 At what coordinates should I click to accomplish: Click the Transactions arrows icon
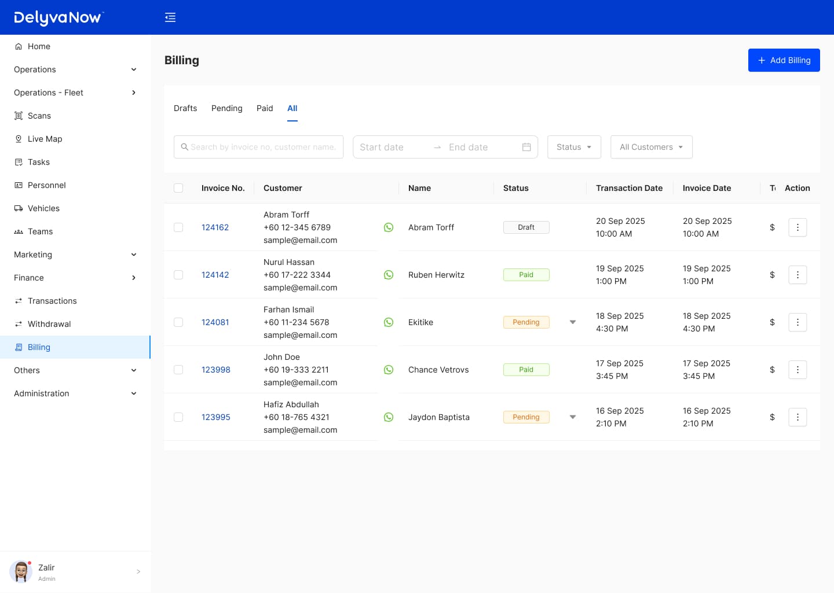pyautogui.click(x=19, y=301)
